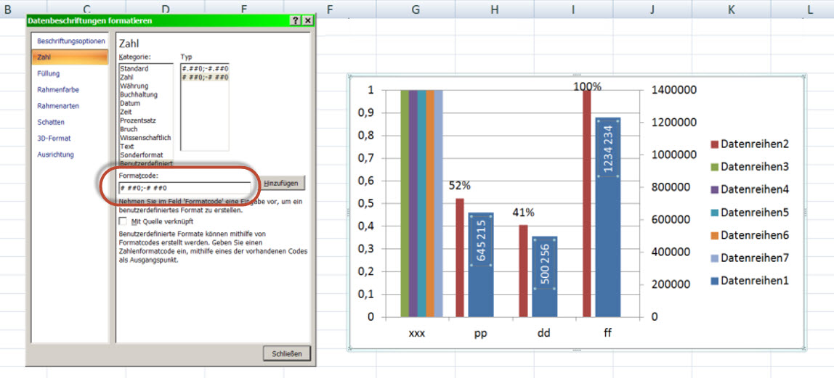
Task: Switch to the Füllung section
Action: pos(49,73)
